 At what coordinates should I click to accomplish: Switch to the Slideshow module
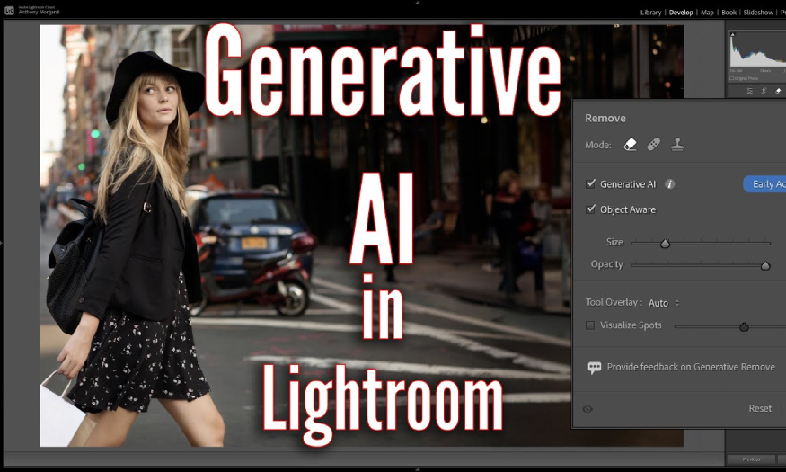coord(758,13)
